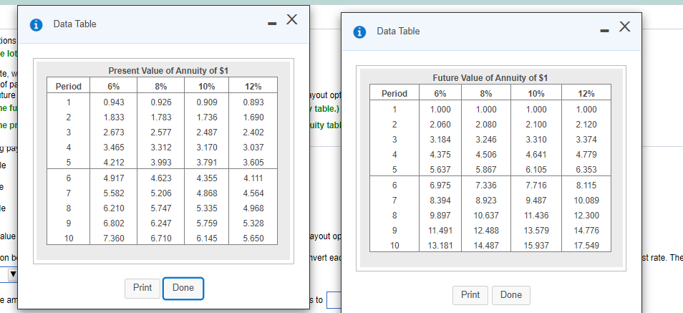Image resolution: width=683 pixels, height=313 pixels.
Task: Select value 3.246 in Future Value table
Action: tap(486, 140)
